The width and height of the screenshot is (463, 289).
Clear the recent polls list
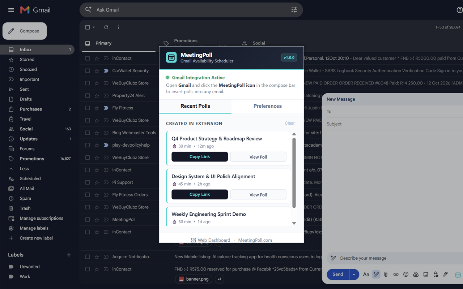(290, 123)
